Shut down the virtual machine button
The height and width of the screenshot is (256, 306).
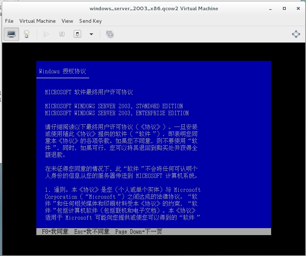click(77, 34)
